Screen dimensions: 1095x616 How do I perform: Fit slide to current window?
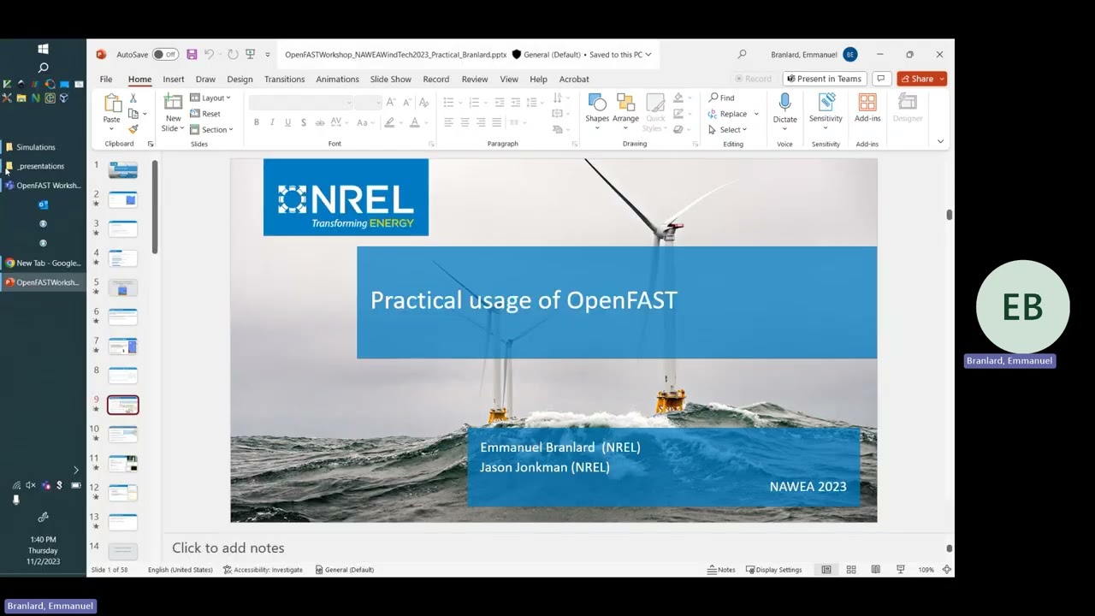pos(947,570)
